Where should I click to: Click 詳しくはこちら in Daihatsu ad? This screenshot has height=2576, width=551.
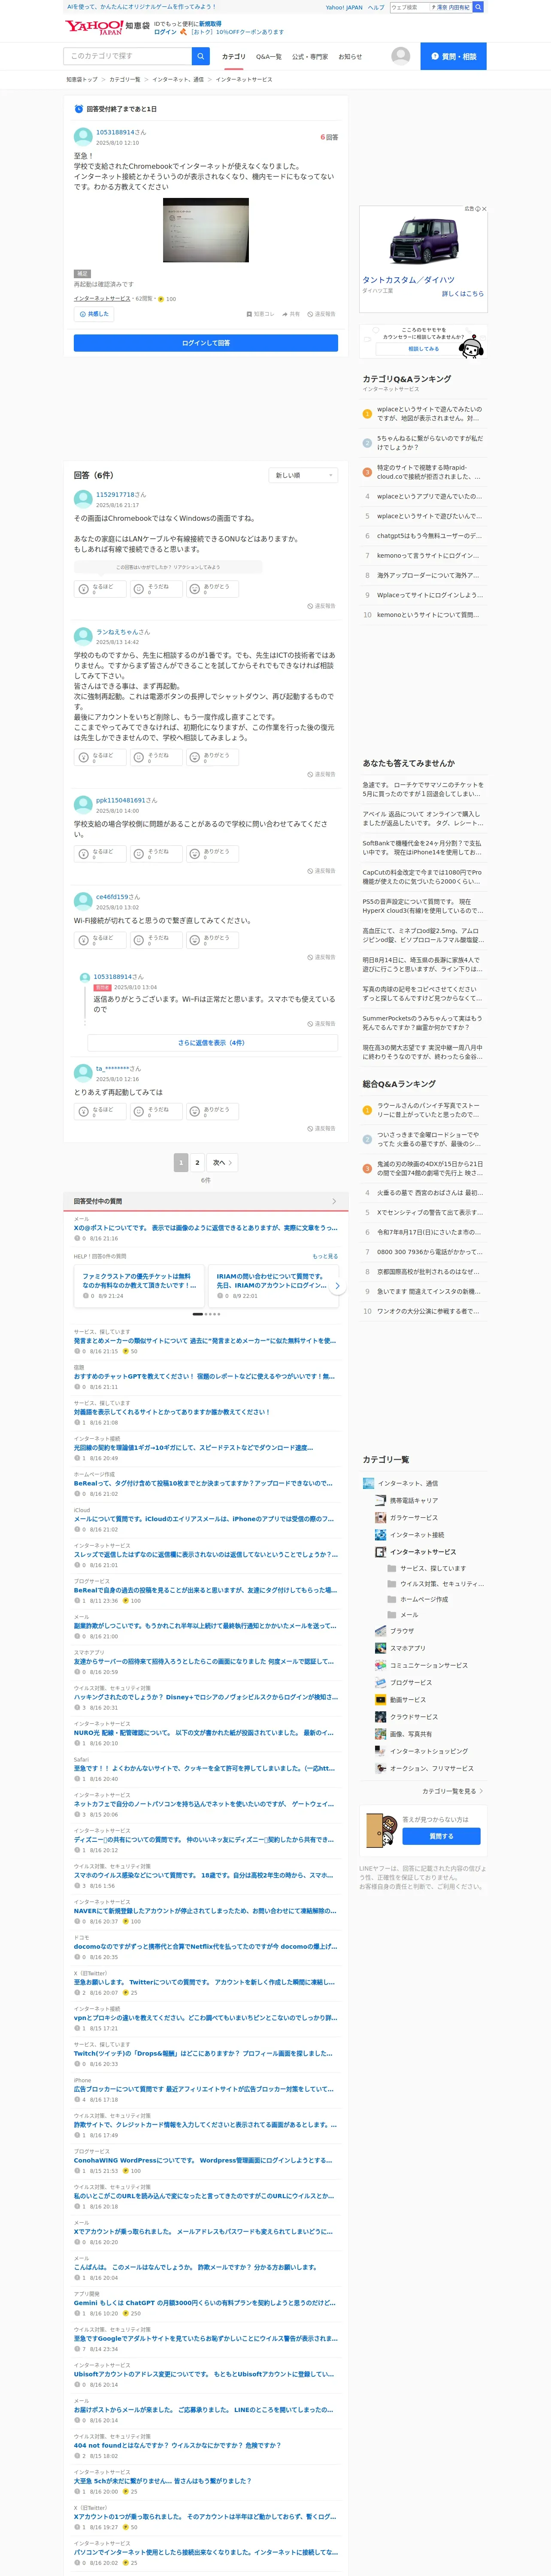click(463, 294)
